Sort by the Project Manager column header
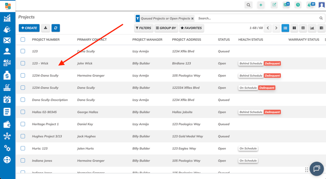The width and height of the screenshot is (326, 179). point(147,40)
